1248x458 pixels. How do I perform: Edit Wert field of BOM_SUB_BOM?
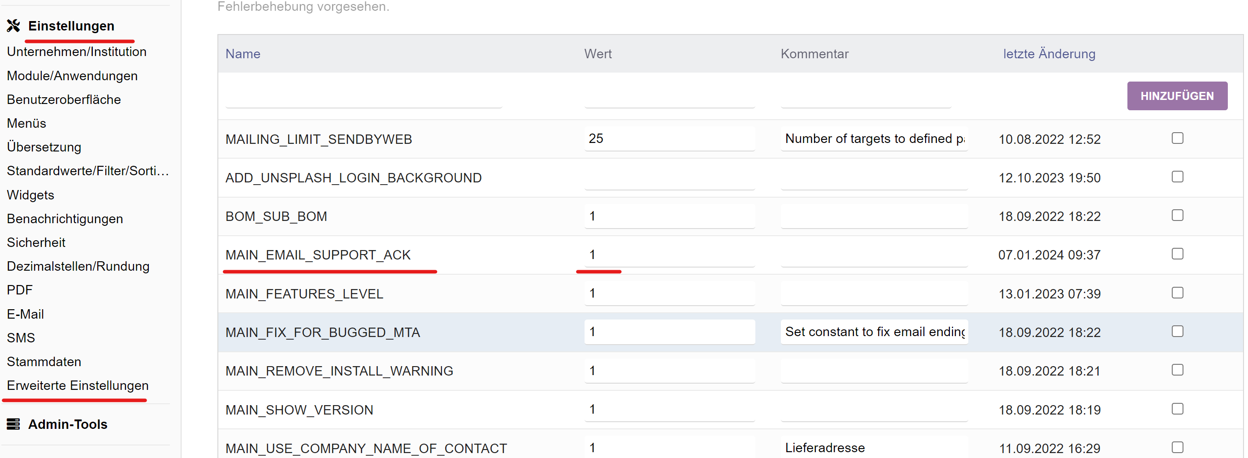(x=669, y=216)
